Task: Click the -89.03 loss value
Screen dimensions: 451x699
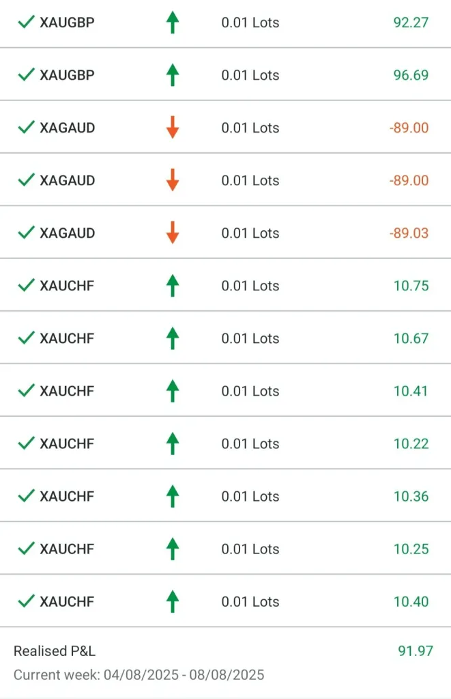Action: pyautogui.click(x=409, y=233)
